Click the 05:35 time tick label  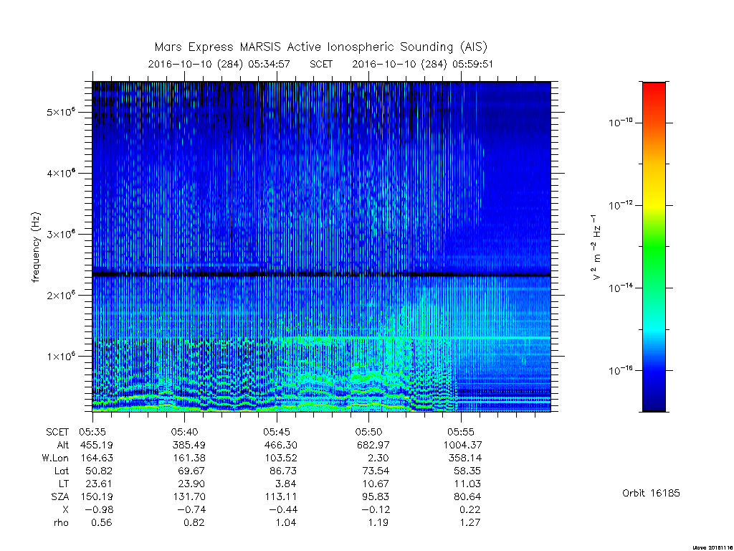[92, 431]
